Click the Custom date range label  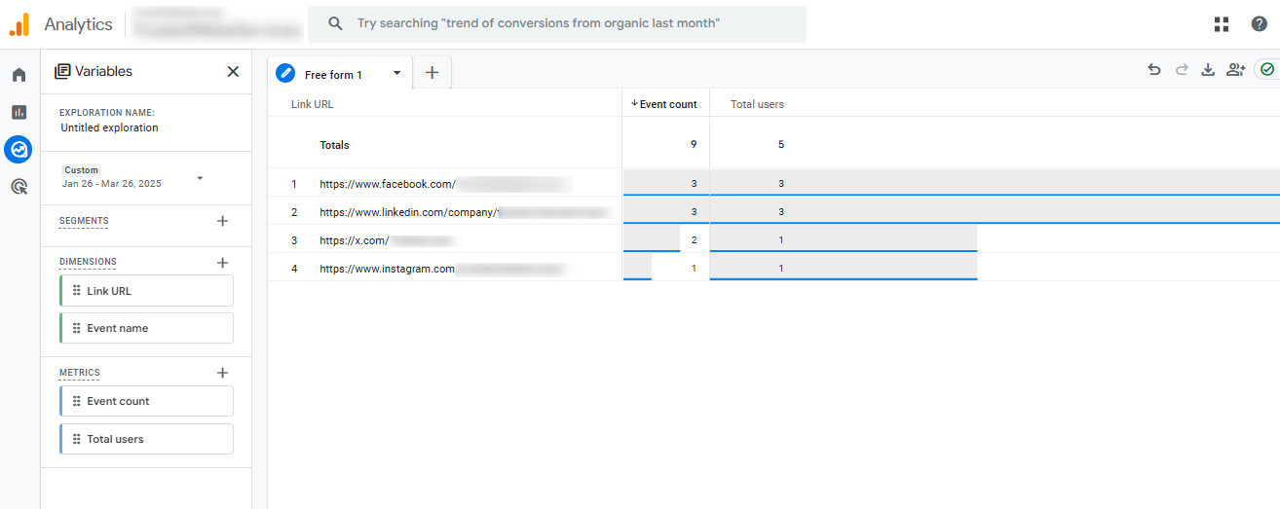coord(82,170)
